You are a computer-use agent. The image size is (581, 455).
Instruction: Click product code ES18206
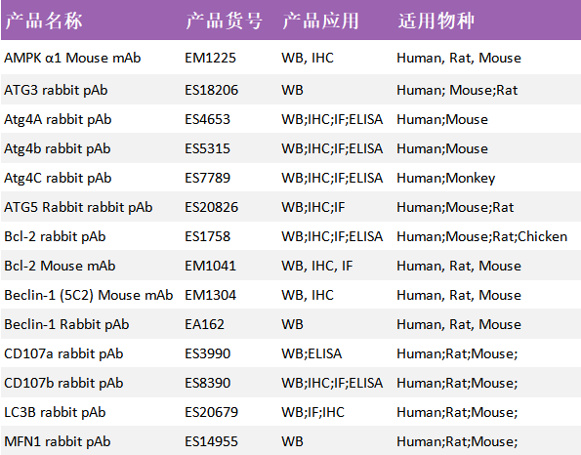point(212,90)
